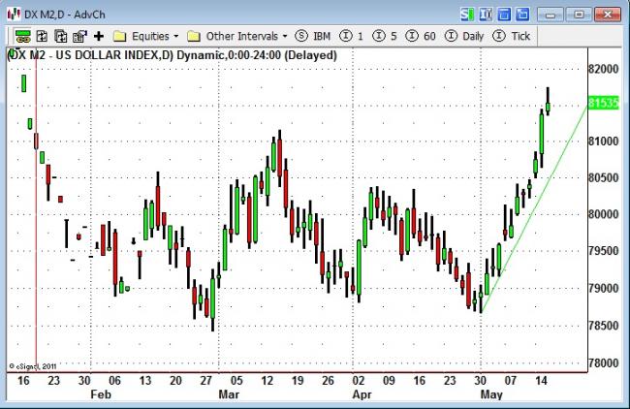The height and width of the screenshot is (409, 630).
Task: Click the 80000 price axis label
Action: pos(604,214)
